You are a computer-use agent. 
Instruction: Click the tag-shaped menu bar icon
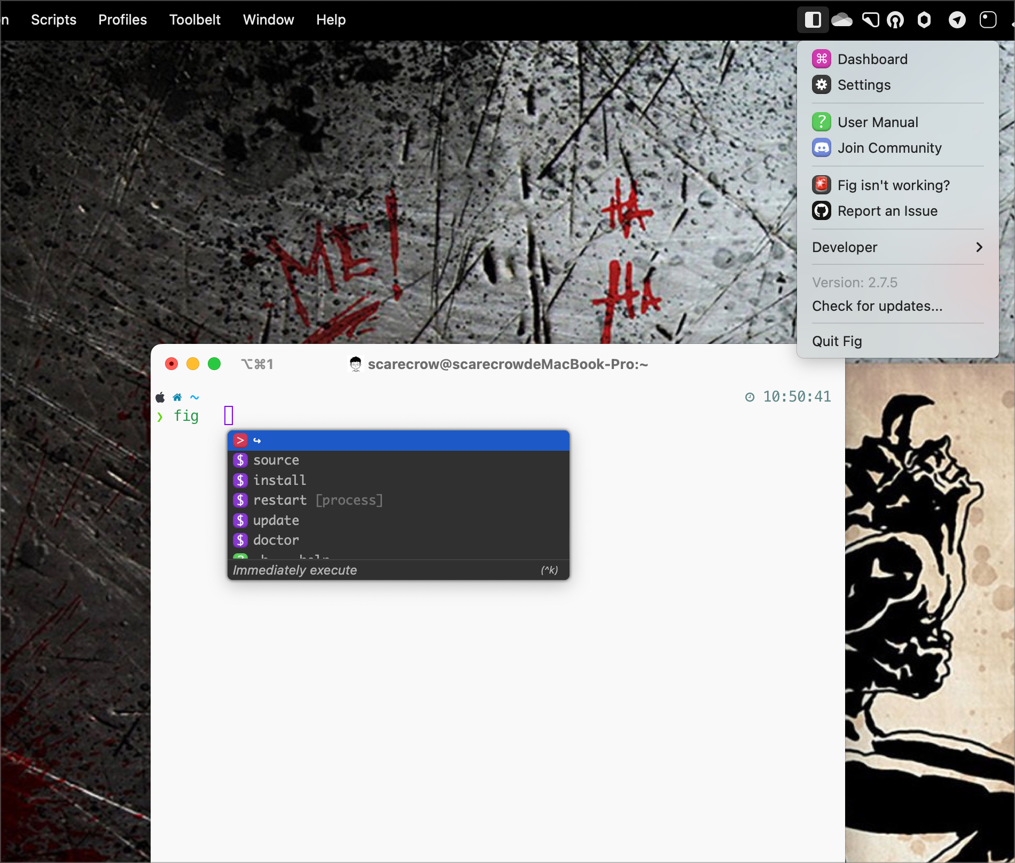click(x=870, y=20)
